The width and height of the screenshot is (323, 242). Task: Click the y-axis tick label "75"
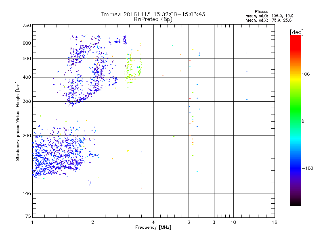28,216
